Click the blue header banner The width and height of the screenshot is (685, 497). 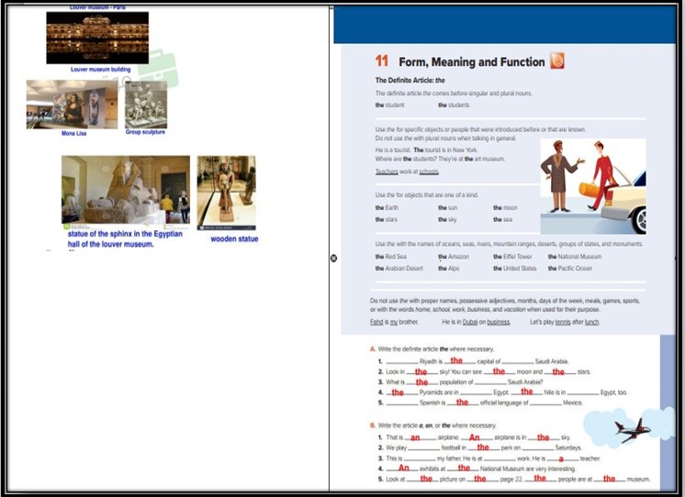pyautogui.click(x=505, y=25)
